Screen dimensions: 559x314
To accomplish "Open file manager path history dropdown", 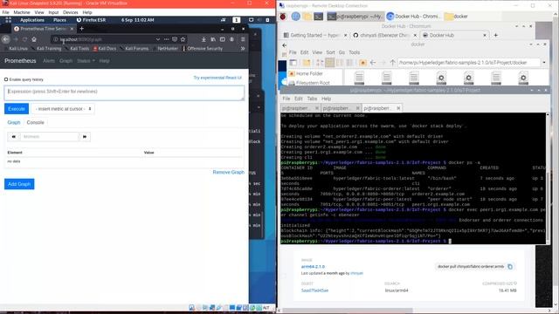I will tap(544, 63).
